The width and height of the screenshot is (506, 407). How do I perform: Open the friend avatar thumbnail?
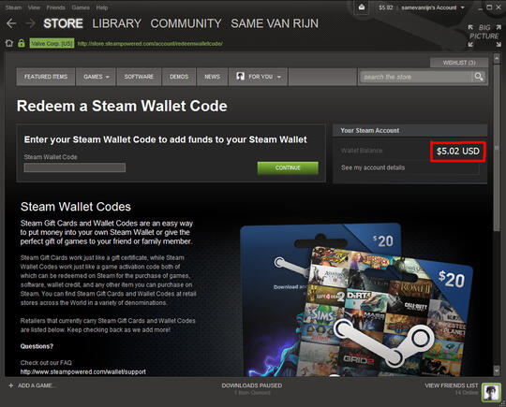click(491, 392)
